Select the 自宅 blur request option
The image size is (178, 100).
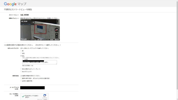pyautogui.click(x=21, y=53)
